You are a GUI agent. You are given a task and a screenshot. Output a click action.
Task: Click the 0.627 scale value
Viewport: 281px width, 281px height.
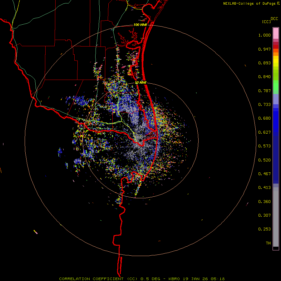(264, 132)
